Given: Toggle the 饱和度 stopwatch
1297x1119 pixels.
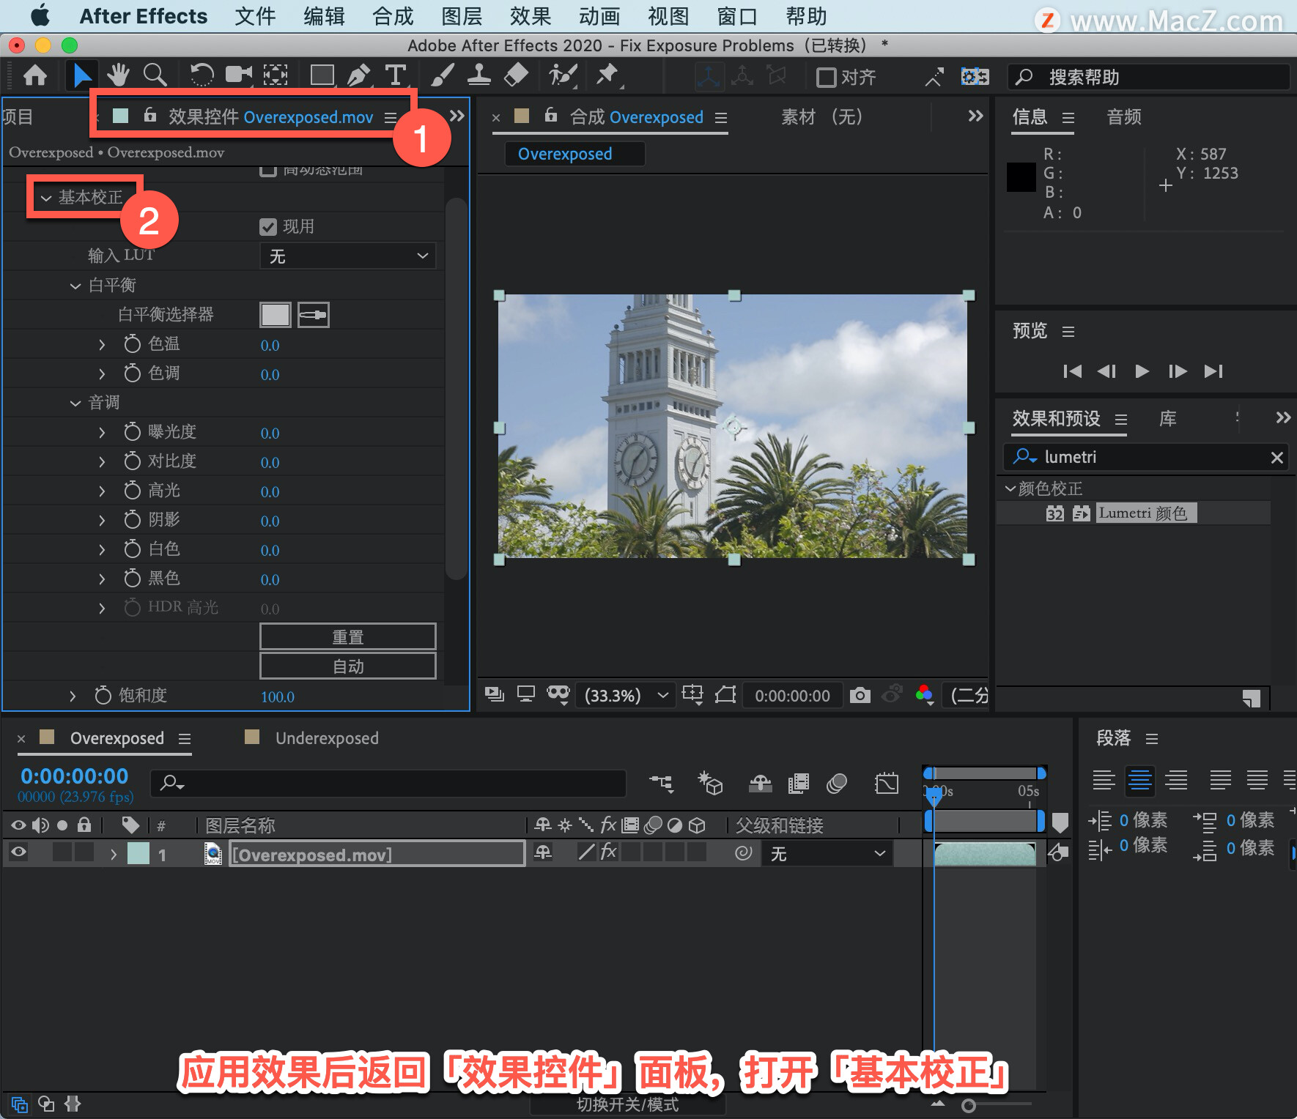Looking at the screenshot, I should (x=103, y=696).
